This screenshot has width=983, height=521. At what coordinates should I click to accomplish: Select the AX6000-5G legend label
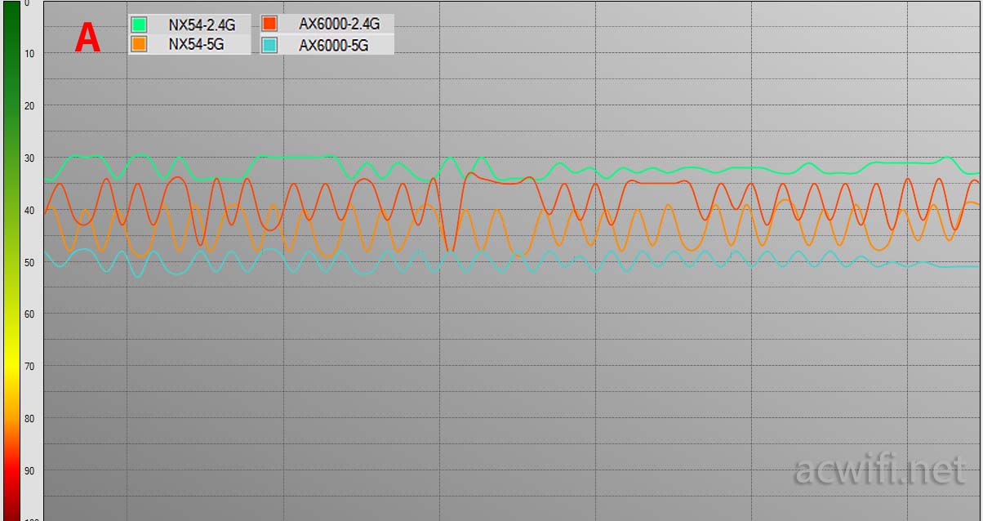(x=333, y=46)
